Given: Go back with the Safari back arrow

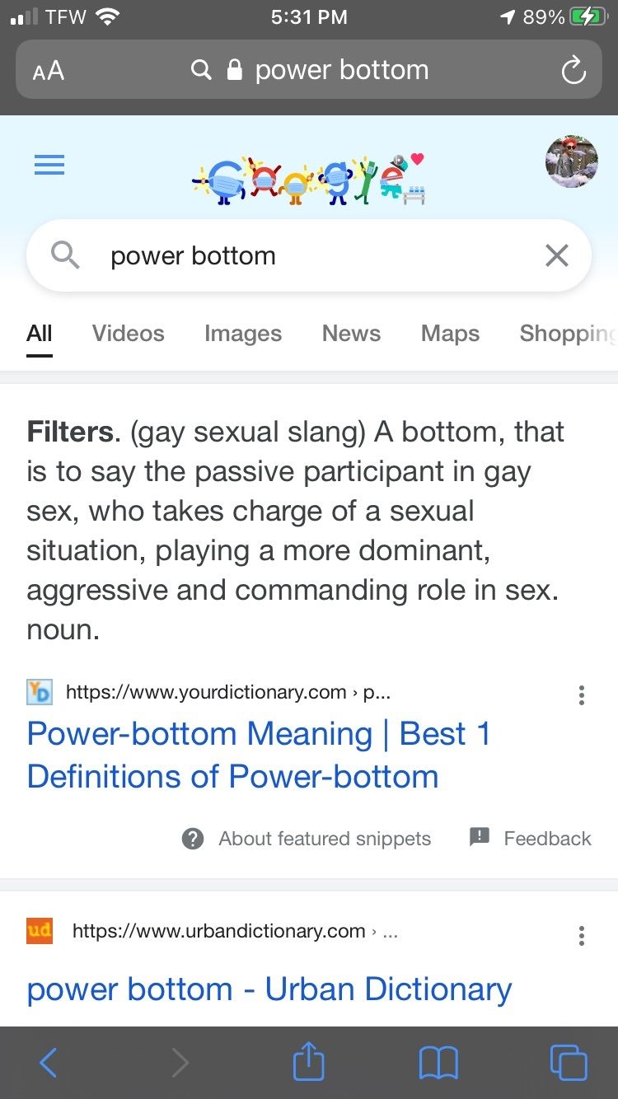Looking at the screenshot, I should (49, 1063).
